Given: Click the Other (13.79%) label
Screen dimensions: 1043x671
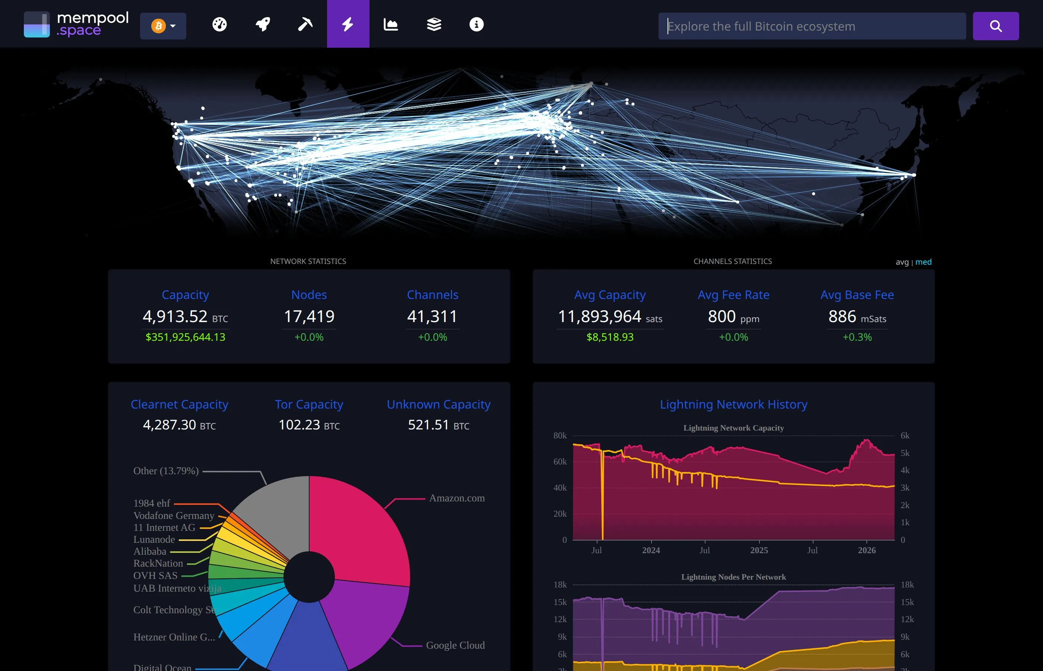Looking at the screenshot, I should [166, 471].
